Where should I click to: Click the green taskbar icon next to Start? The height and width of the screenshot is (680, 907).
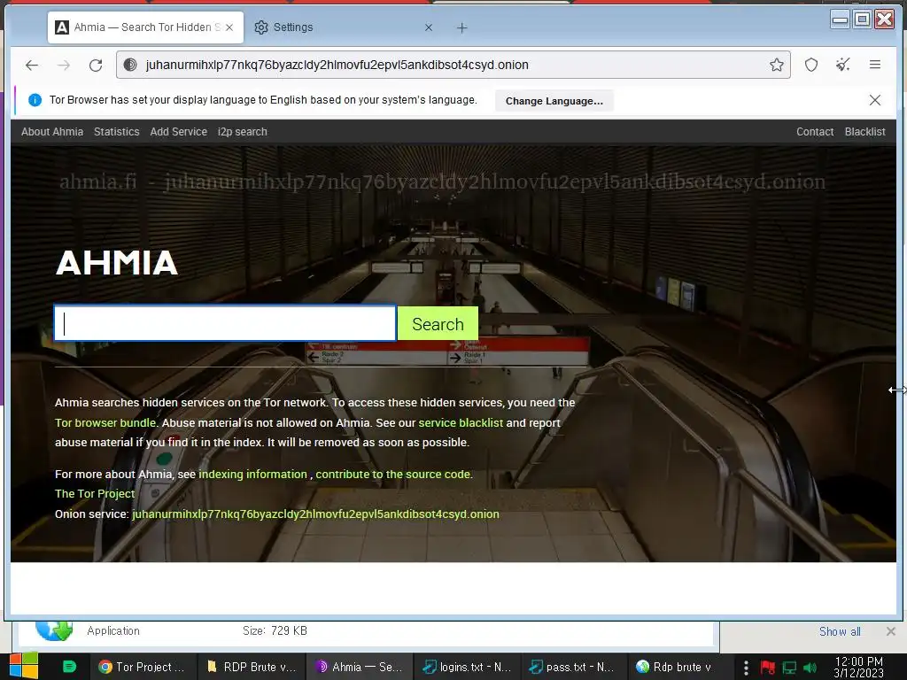pyautogui.click(x=69, y=667)
